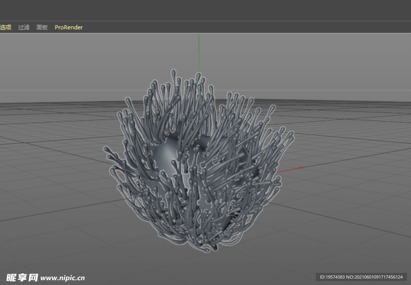Image resolution: width=411 pixels, height=285 pixels.
Task: Open the 过滤 menu
Action: [x=24, y=27]
